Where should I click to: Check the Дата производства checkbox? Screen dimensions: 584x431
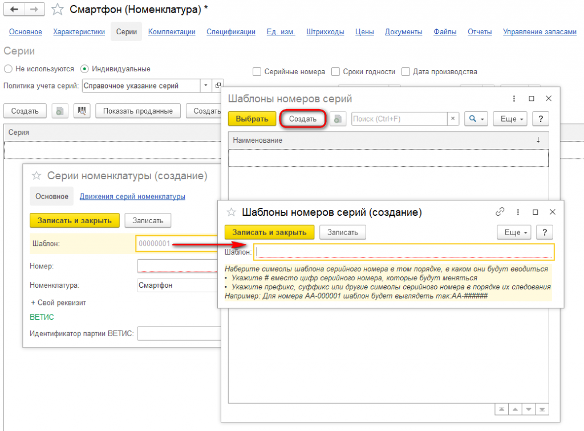click(x=405, y=71)
